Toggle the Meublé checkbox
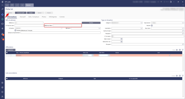Image resolution: width=185 pixels, height=99 pixels. pyautogui.click(x=152, y=25)
